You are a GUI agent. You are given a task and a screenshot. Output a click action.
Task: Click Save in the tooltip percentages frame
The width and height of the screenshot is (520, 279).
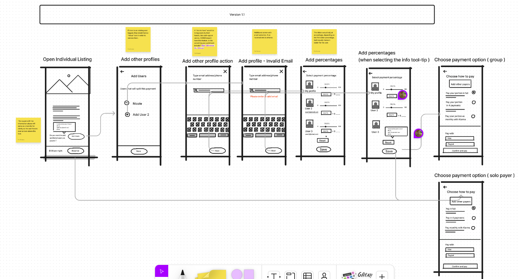pos(389,151)
